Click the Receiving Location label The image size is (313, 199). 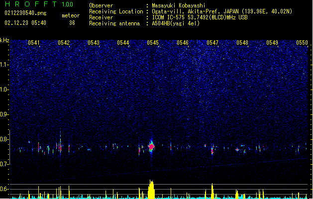pyautogui.click(x=116, y=11)
